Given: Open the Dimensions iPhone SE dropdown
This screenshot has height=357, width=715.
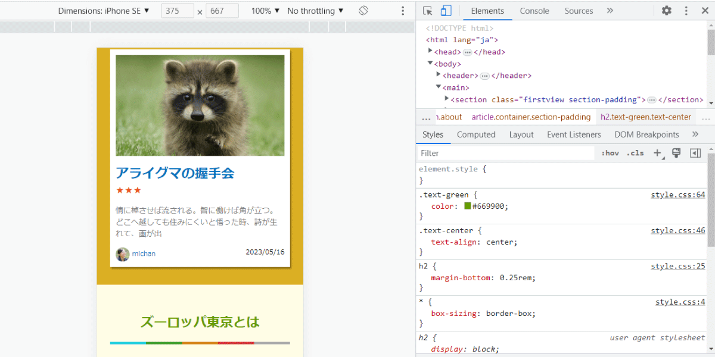Looking at the screenshot, I should tap(104, 11).
